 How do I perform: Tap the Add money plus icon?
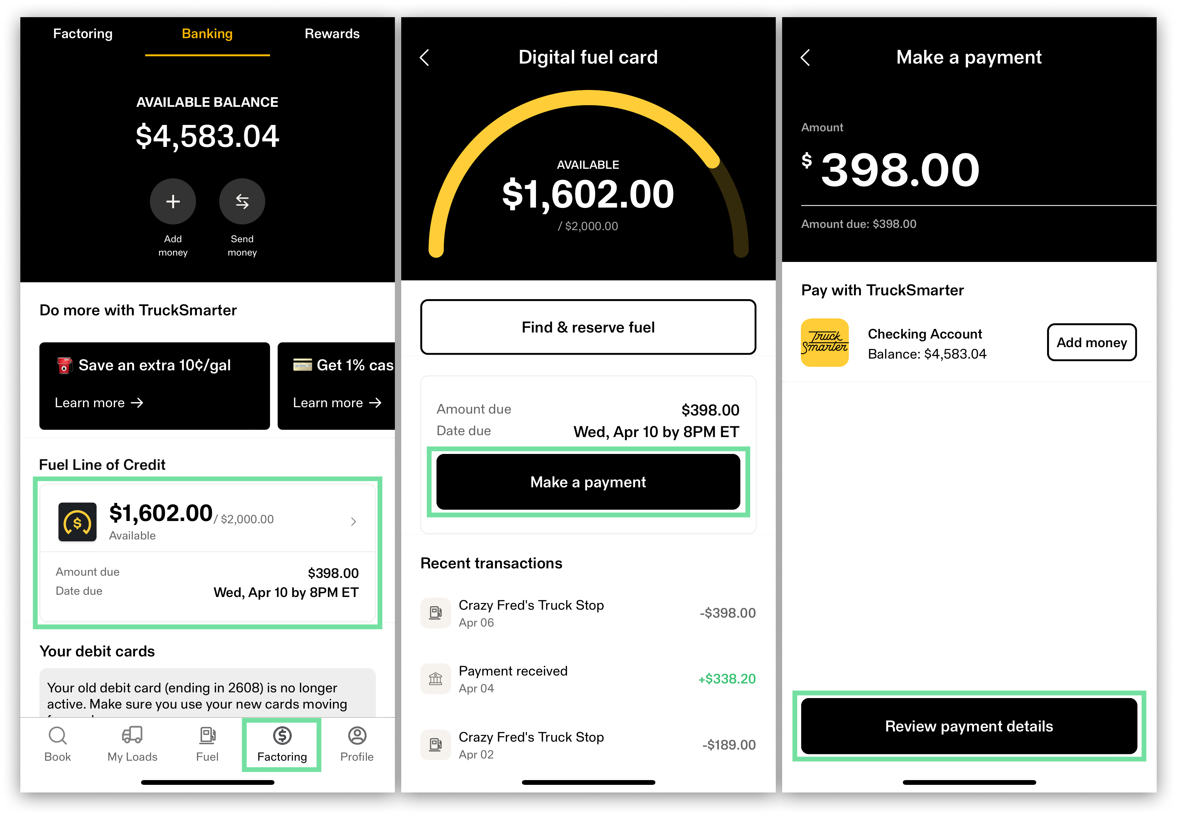173,202
